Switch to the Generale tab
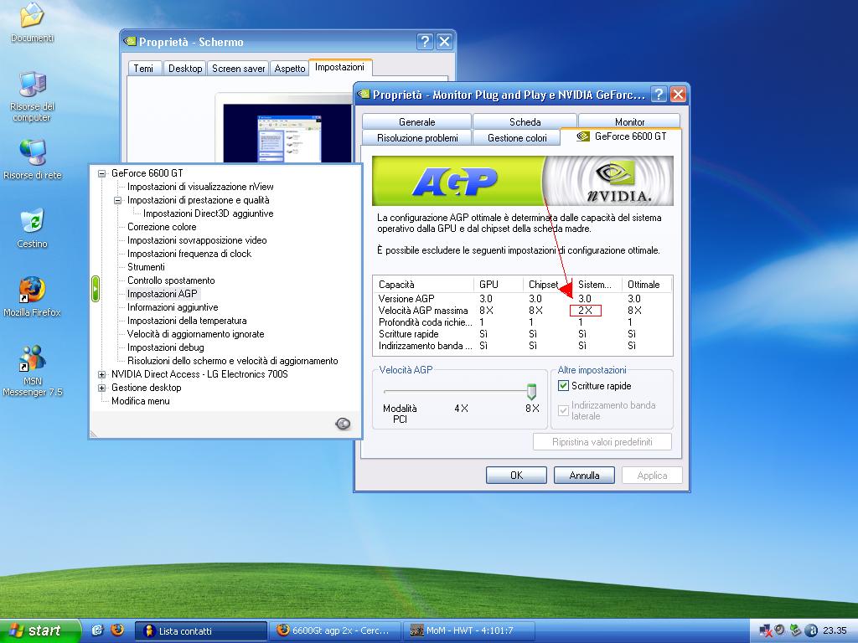This screenshot has width=858, height=643. pos(417,122)
